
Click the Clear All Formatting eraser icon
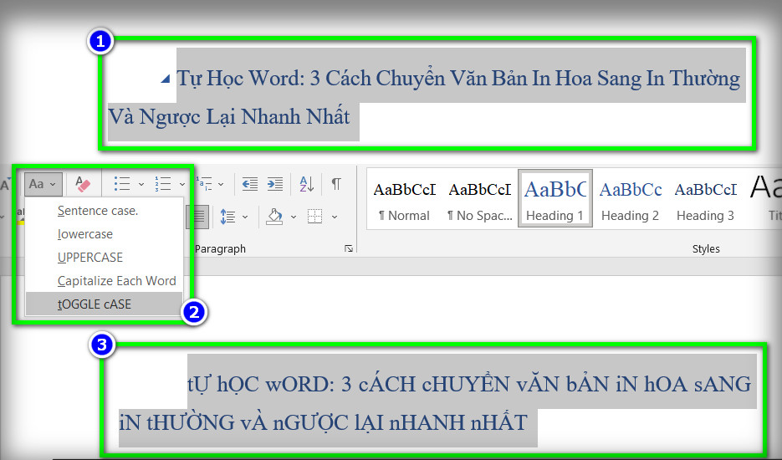(x=82, y=184)
